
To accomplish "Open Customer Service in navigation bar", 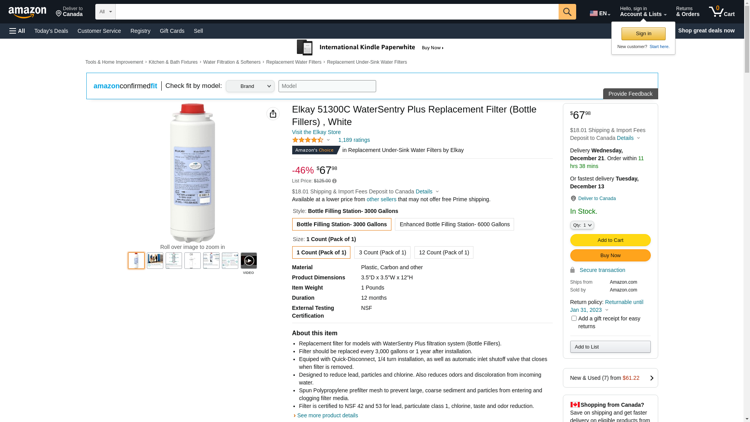I will point(99,31).
